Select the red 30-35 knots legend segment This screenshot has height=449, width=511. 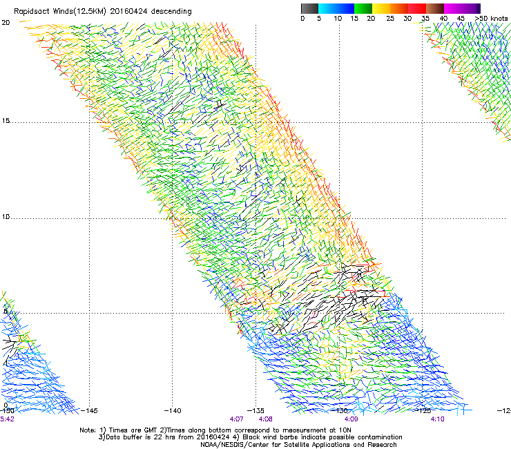pos(417,8)
